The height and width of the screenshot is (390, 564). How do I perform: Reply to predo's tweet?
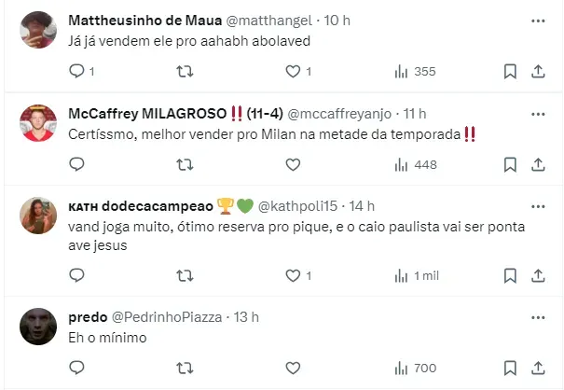coord(77,368)
